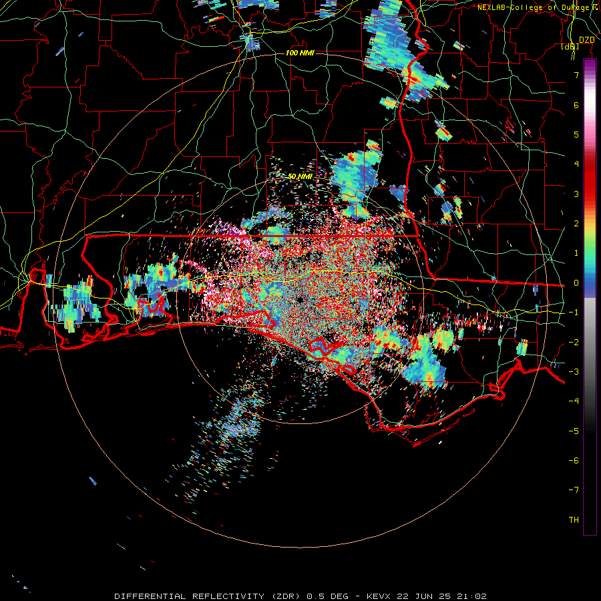
Task: Click the 0 value on the color scale
Action: pos(576,283)
